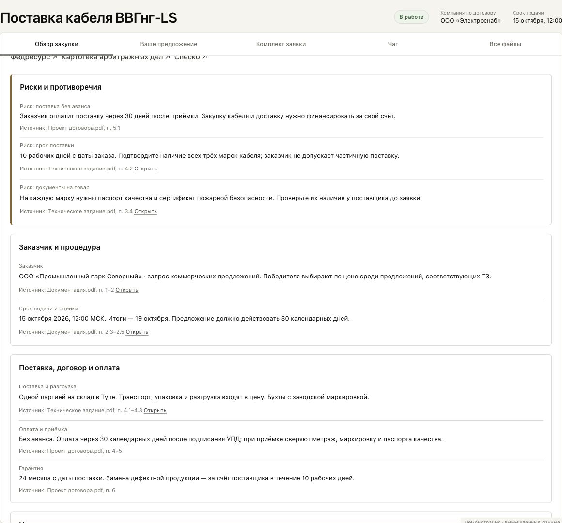This screenshot has width=562, height=523.
Task: Follow the «Картотека арбитражных дел» link
Action: (116, 57)
